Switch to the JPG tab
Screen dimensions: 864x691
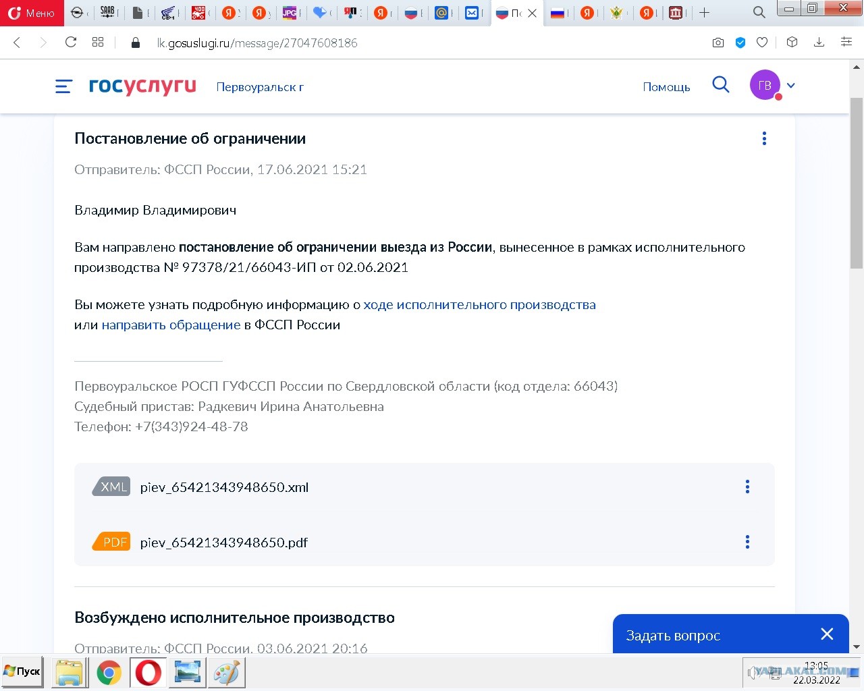point(290,12)
